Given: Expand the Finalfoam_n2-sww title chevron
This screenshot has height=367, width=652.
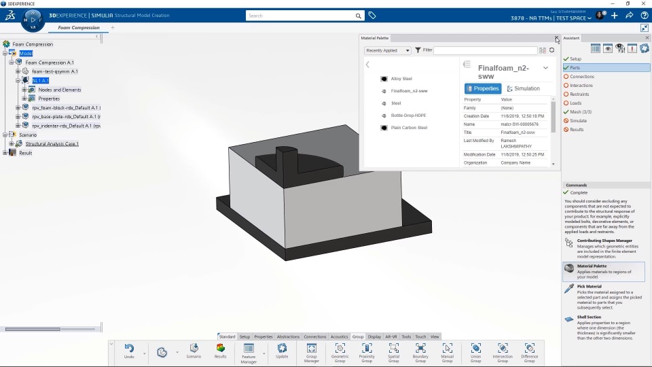Looking at the screenshot, I should 545,68.
